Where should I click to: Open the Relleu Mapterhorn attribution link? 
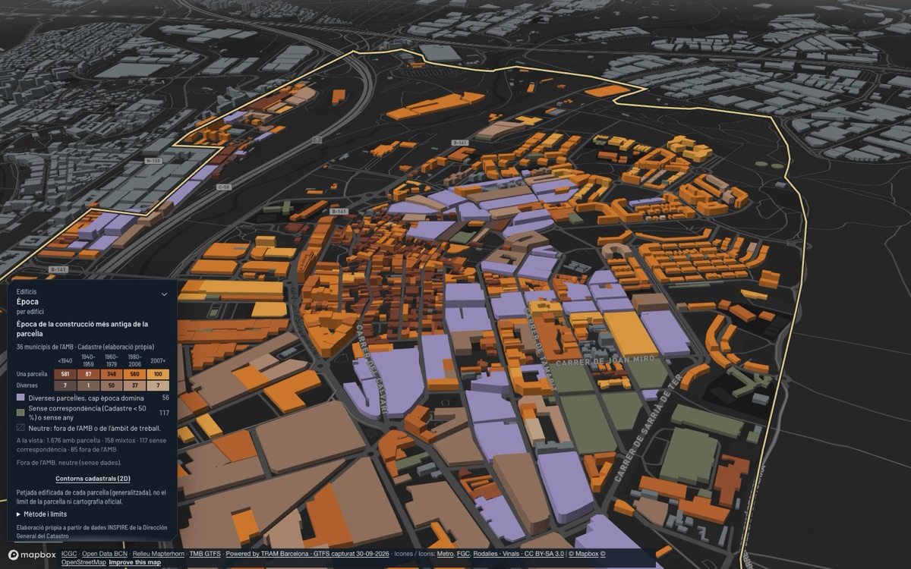click(159, 554)
